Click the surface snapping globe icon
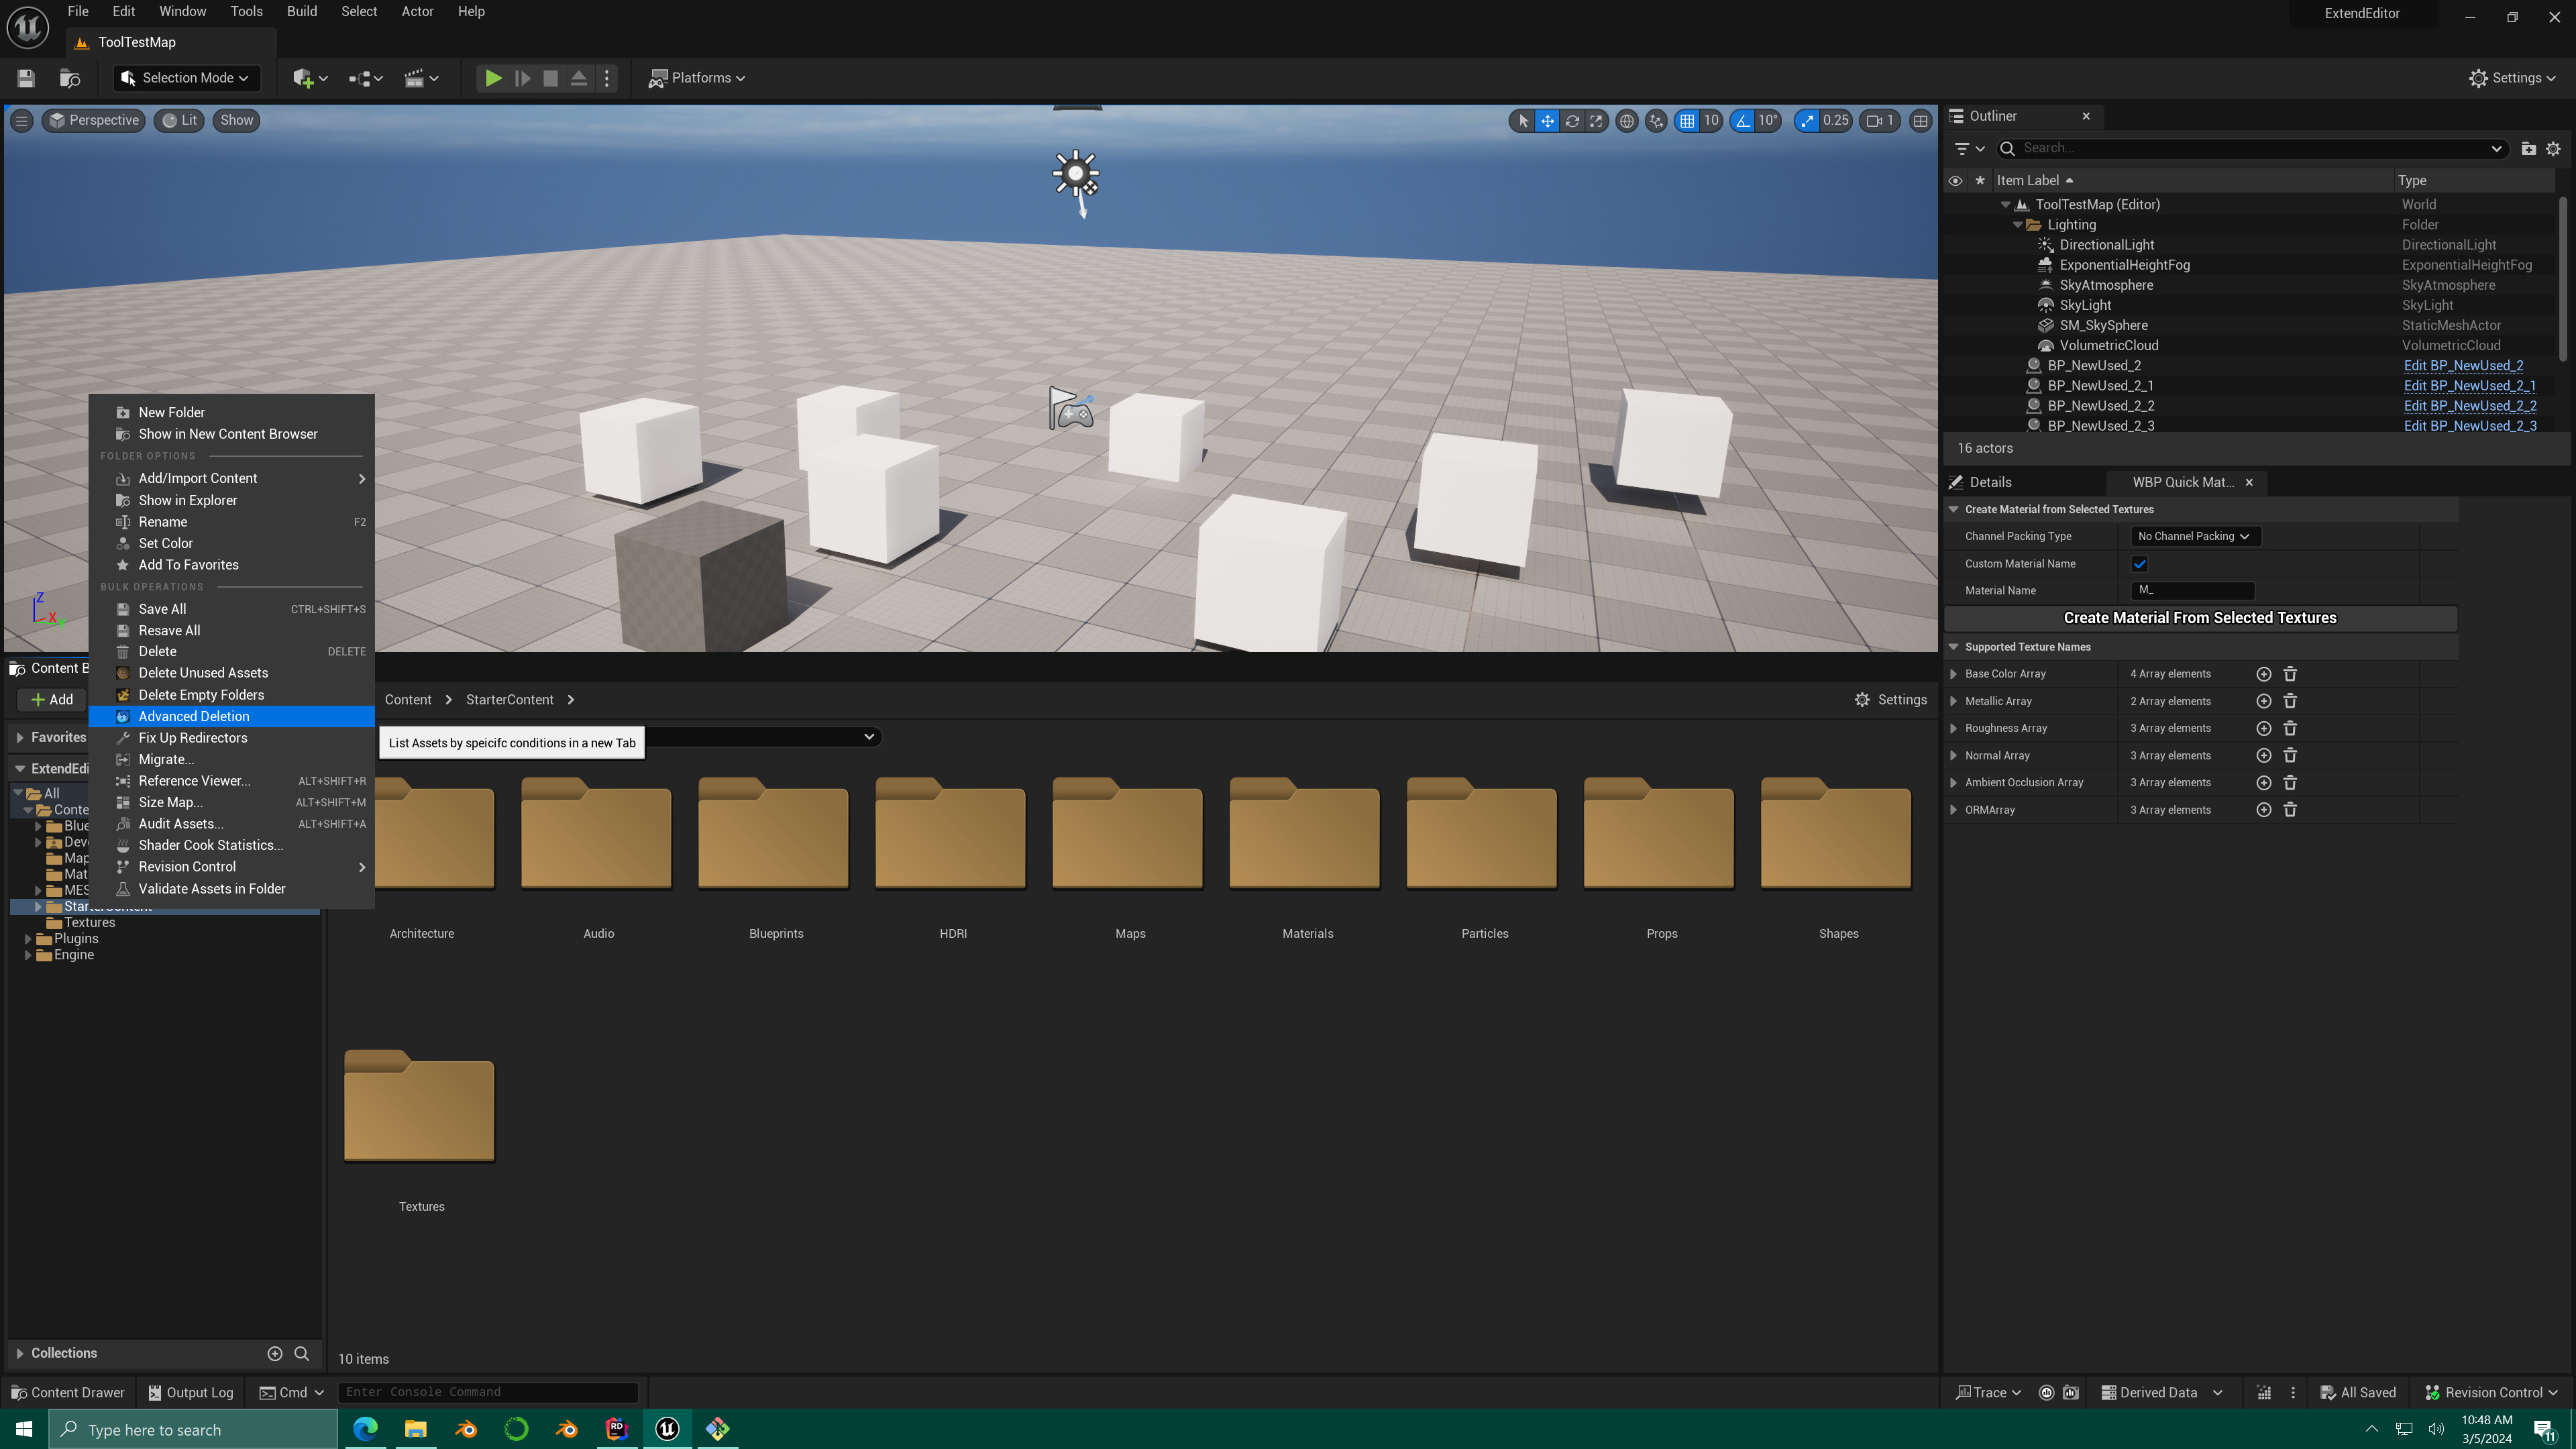Viewport: 2576px width, 1449px height. coord(1627,120)
